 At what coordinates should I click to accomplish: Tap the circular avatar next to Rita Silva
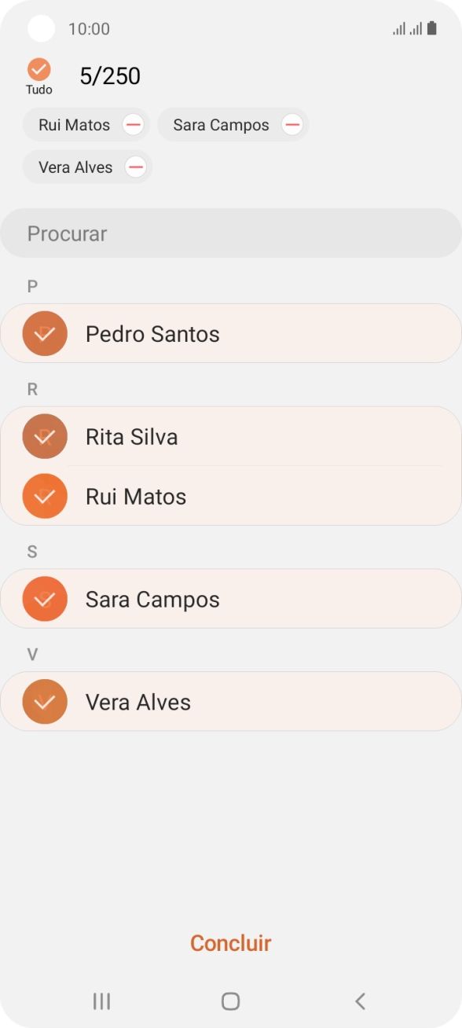pyautogui.click(x=45, y=436)
